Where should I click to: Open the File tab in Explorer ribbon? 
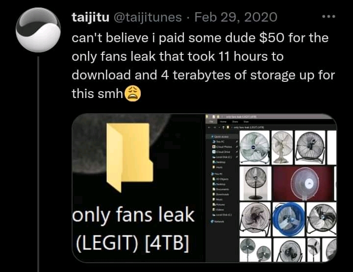(212, 122)
